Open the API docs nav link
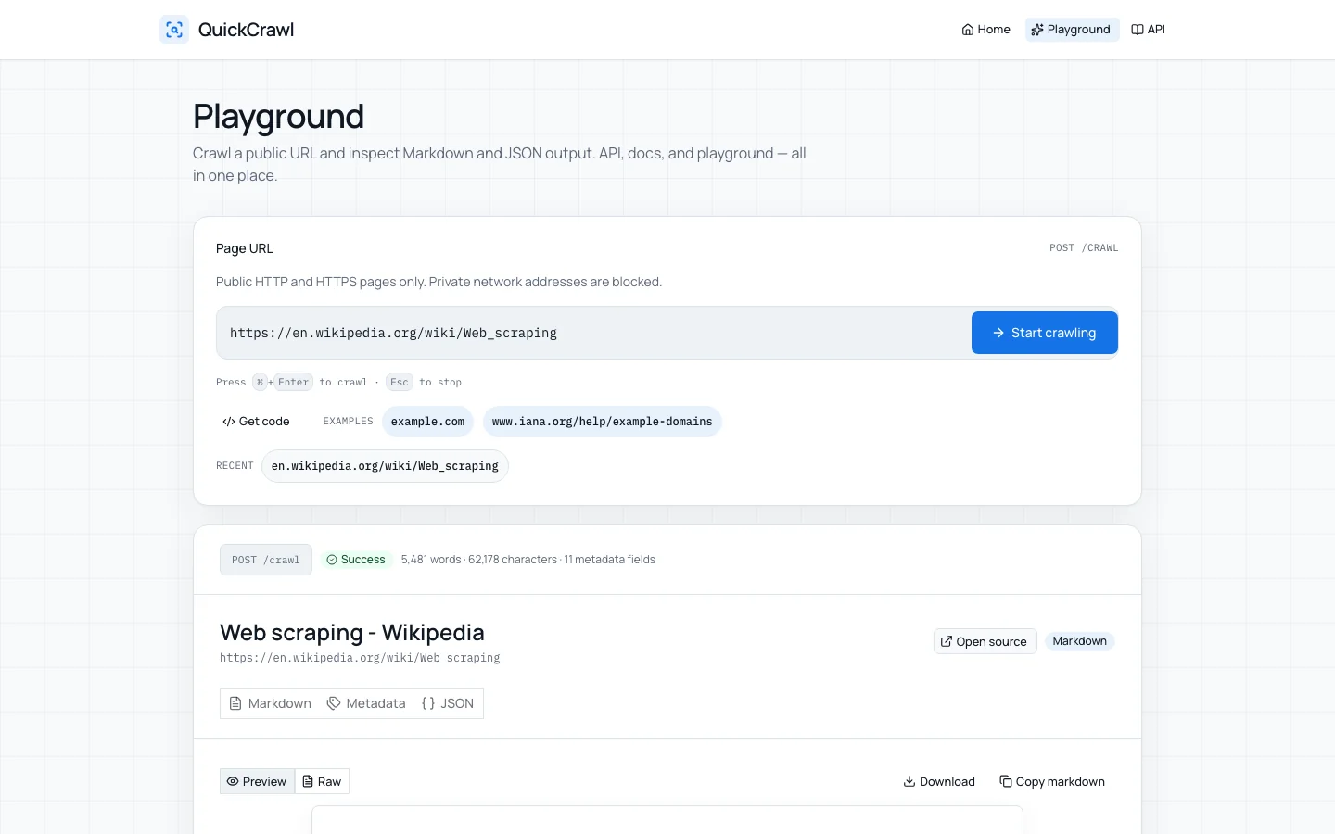 point(1149,30)
